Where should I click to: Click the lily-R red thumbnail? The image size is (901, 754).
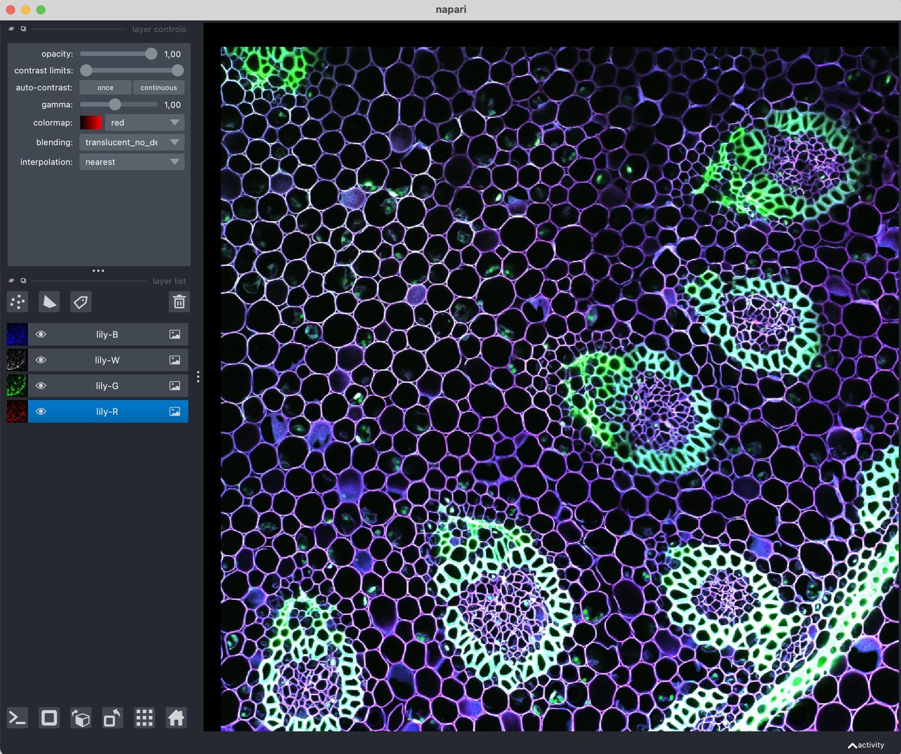[x=17, y=412]
